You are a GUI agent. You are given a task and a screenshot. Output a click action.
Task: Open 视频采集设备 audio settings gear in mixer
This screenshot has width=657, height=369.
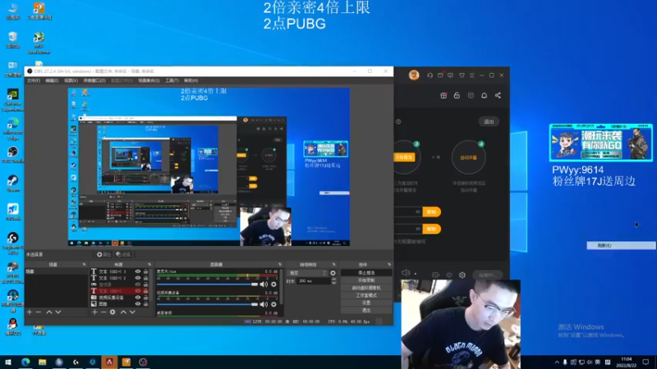[x=273, y=304]
